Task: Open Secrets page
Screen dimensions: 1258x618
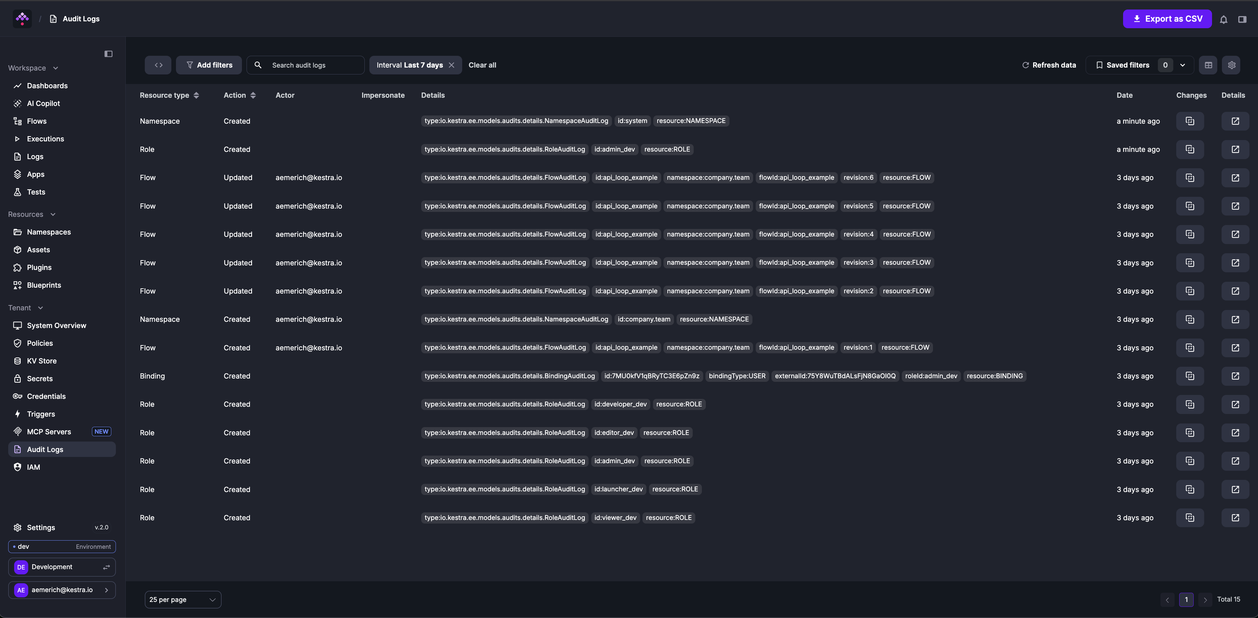Action: (62, 378)
